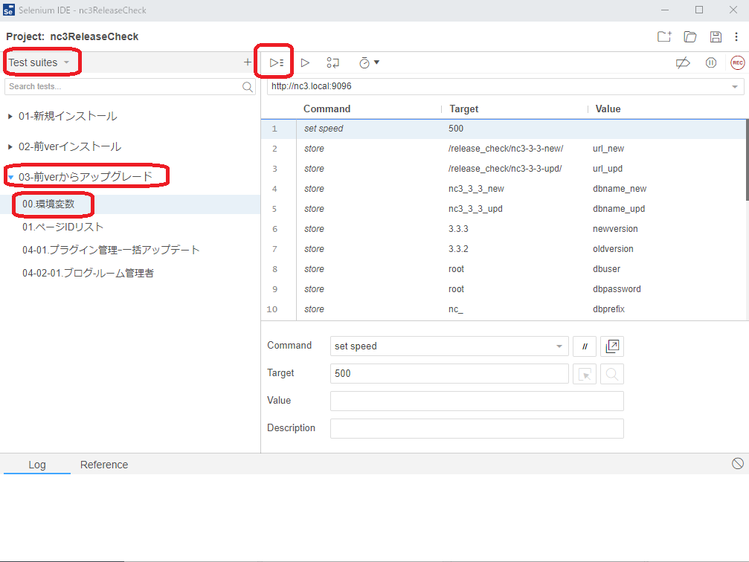This screenshot has width=749, height=562.
Task: Expand the 01-新規インストール suite
Action: point(10,116)
